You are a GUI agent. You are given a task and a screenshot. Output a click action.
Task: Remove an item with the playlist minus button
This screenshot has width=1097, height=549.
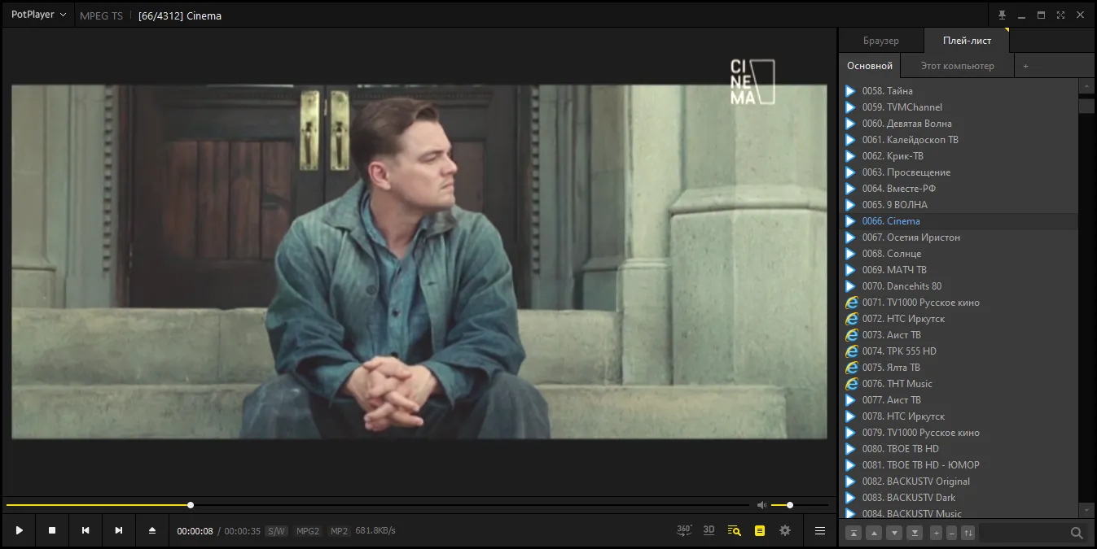[x=951, y=533]
